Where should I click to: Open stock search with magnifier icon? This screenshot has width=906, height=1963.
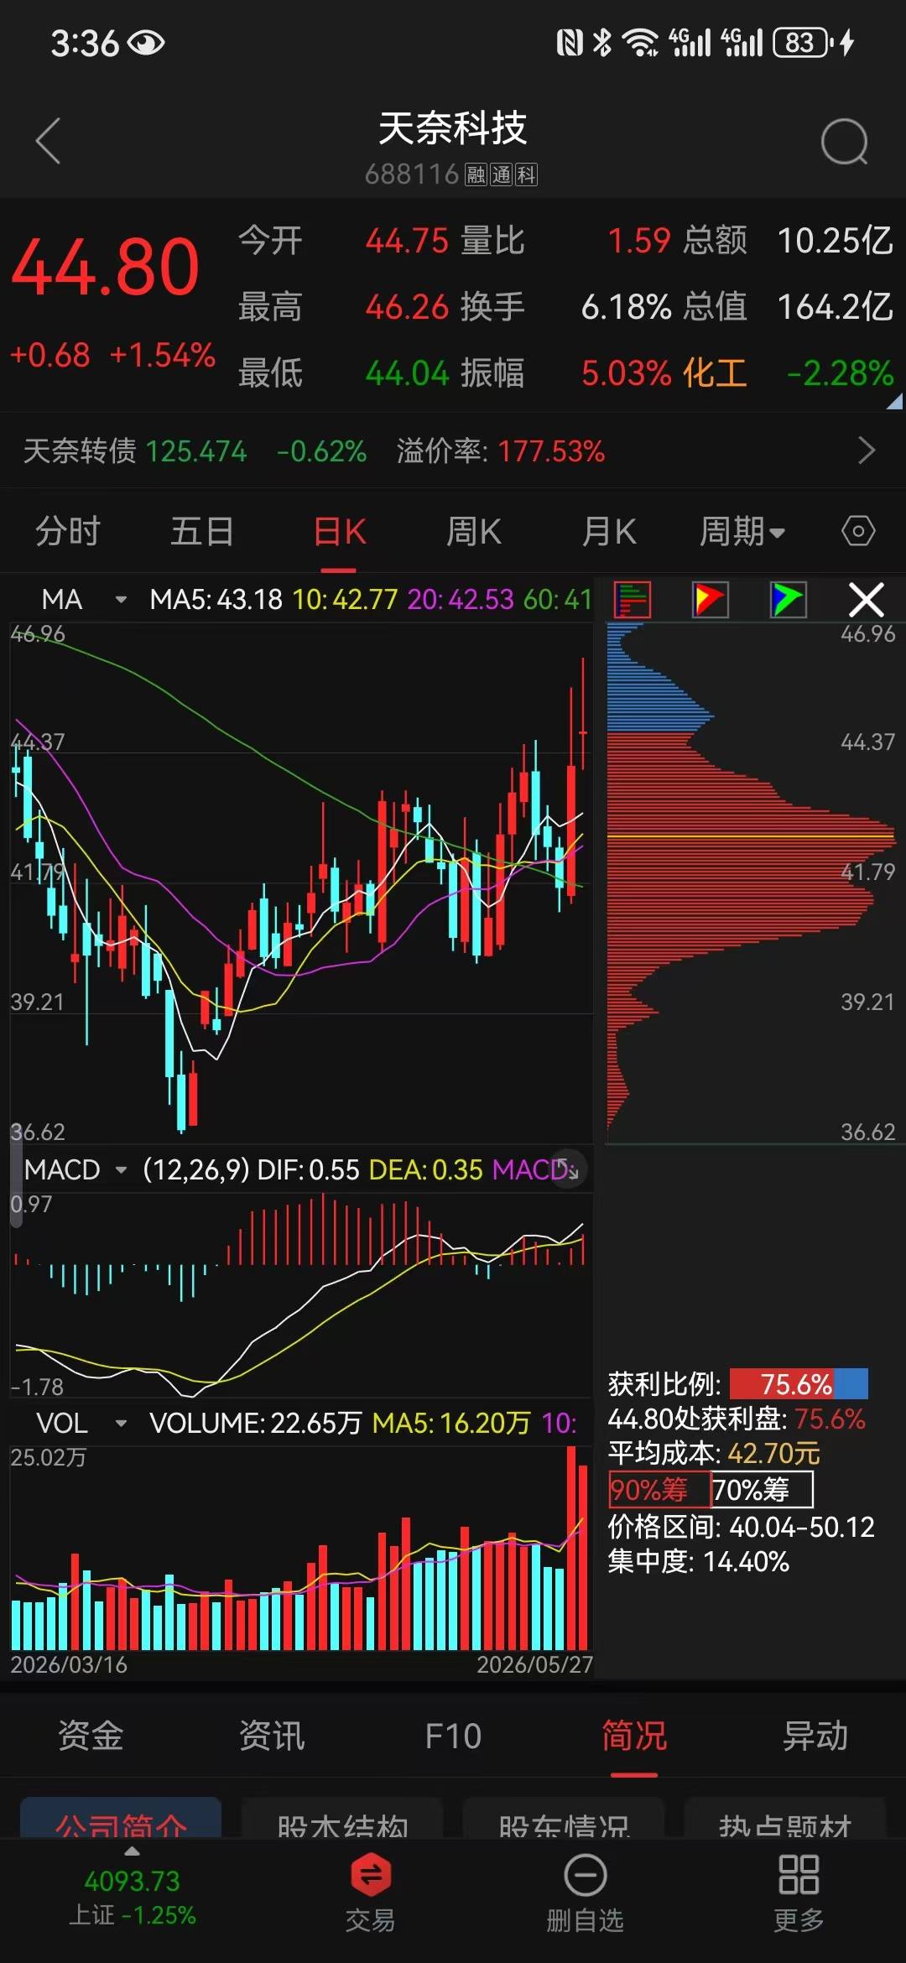click(844, 141)
